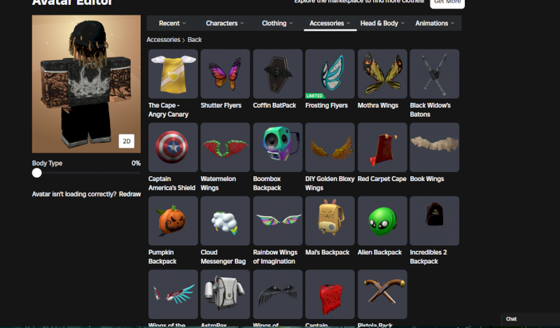Viewport: 560px width, 328px height.
Task: Click the Shutter Flyers name label
Action: point(221,106)
